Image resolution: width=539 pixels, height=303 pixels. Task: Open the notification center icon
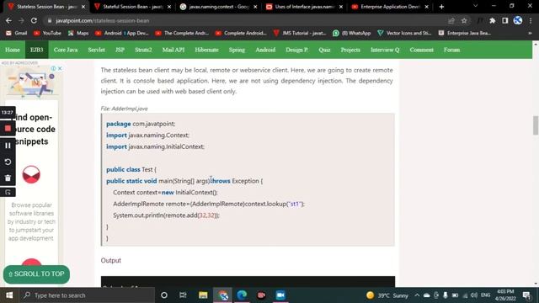(x=526, y=295)
